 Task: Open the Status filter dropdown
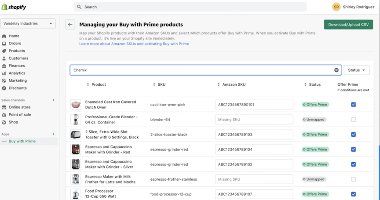[x=356, y=70]
